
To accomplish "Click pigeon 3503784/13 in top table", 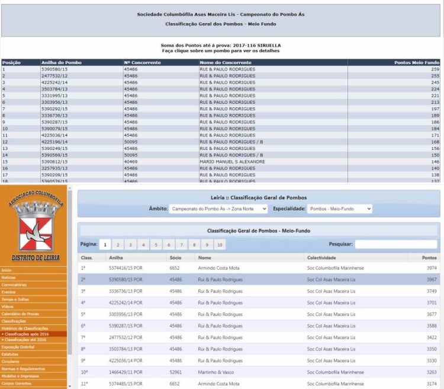I will pos(54,89).
